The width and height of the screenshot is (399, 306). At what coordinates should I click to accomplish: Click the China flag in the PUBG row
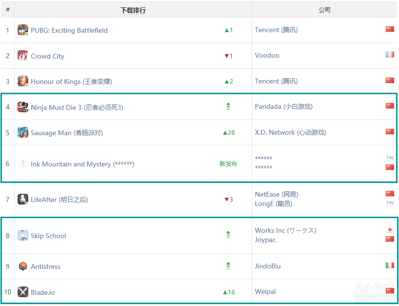[x=390, y=29]
